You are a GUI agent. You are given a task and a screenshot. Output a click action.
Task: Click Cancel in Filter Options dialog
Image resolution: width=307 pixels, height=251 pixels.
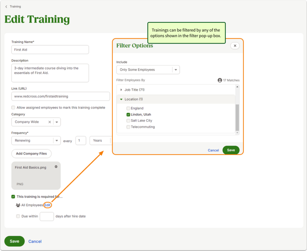tap(213, 150)
